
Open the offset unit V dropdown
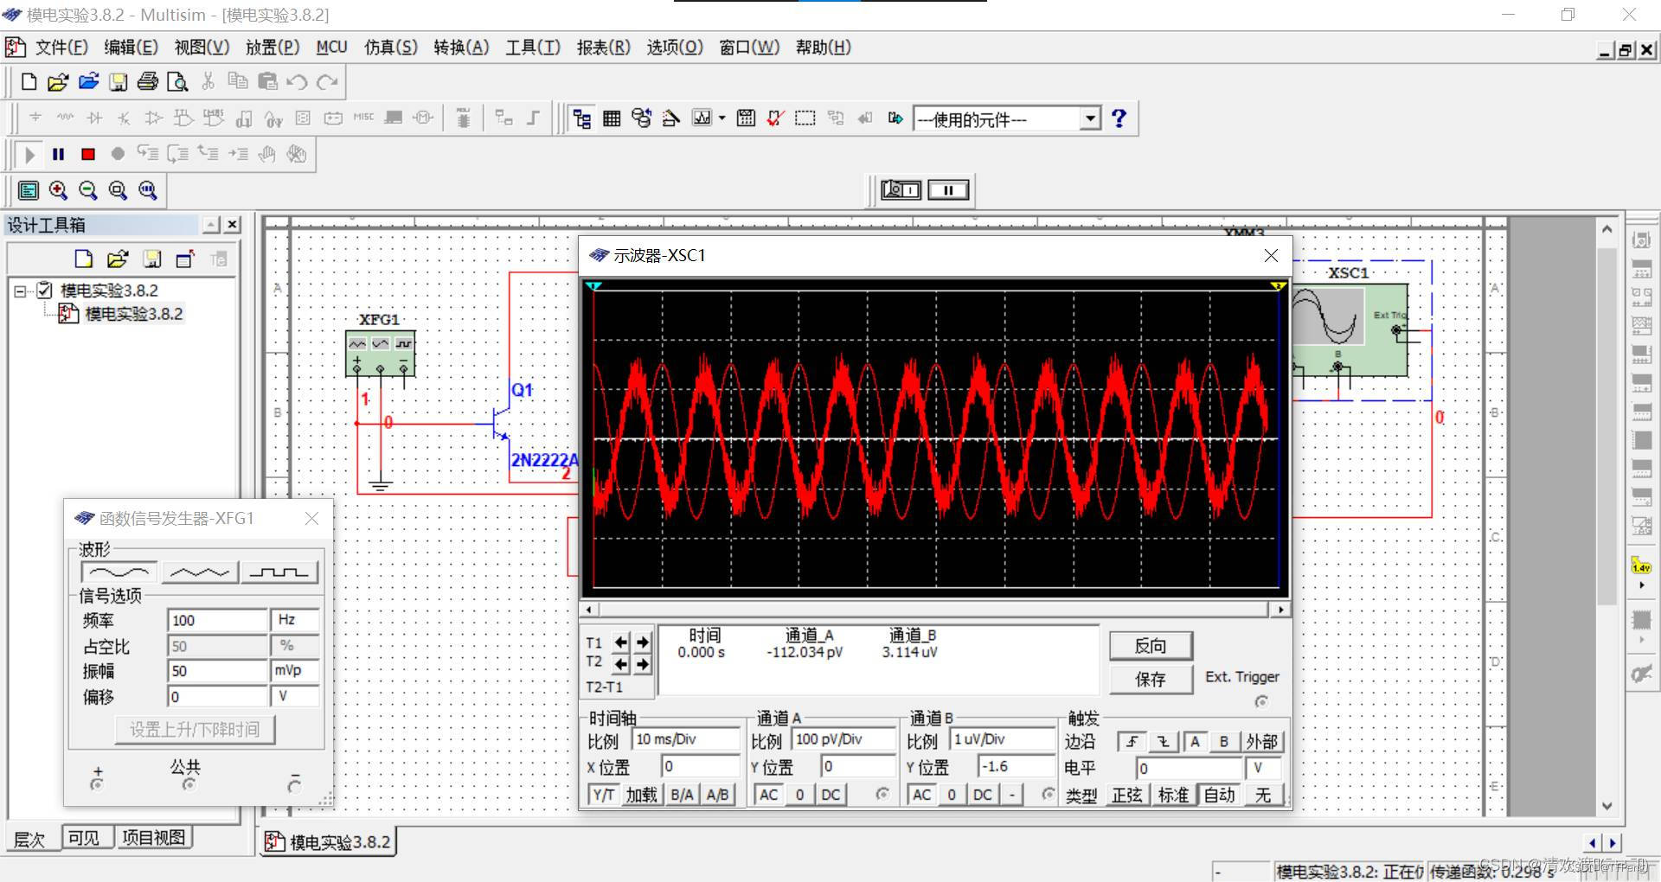click(x=295, y=696)
